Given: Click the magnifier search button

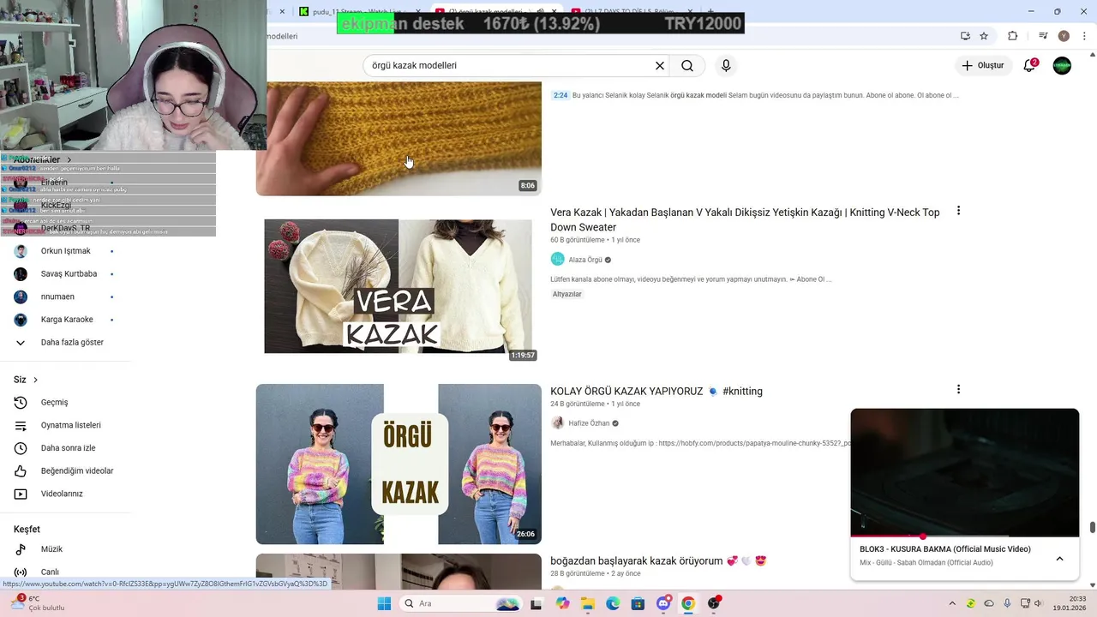Looking at the screenshot, I should click(x=687, y=66).
